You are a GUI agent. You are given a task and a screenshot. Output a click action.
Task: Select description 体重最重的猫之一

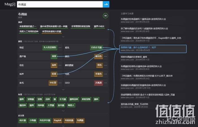28,26
